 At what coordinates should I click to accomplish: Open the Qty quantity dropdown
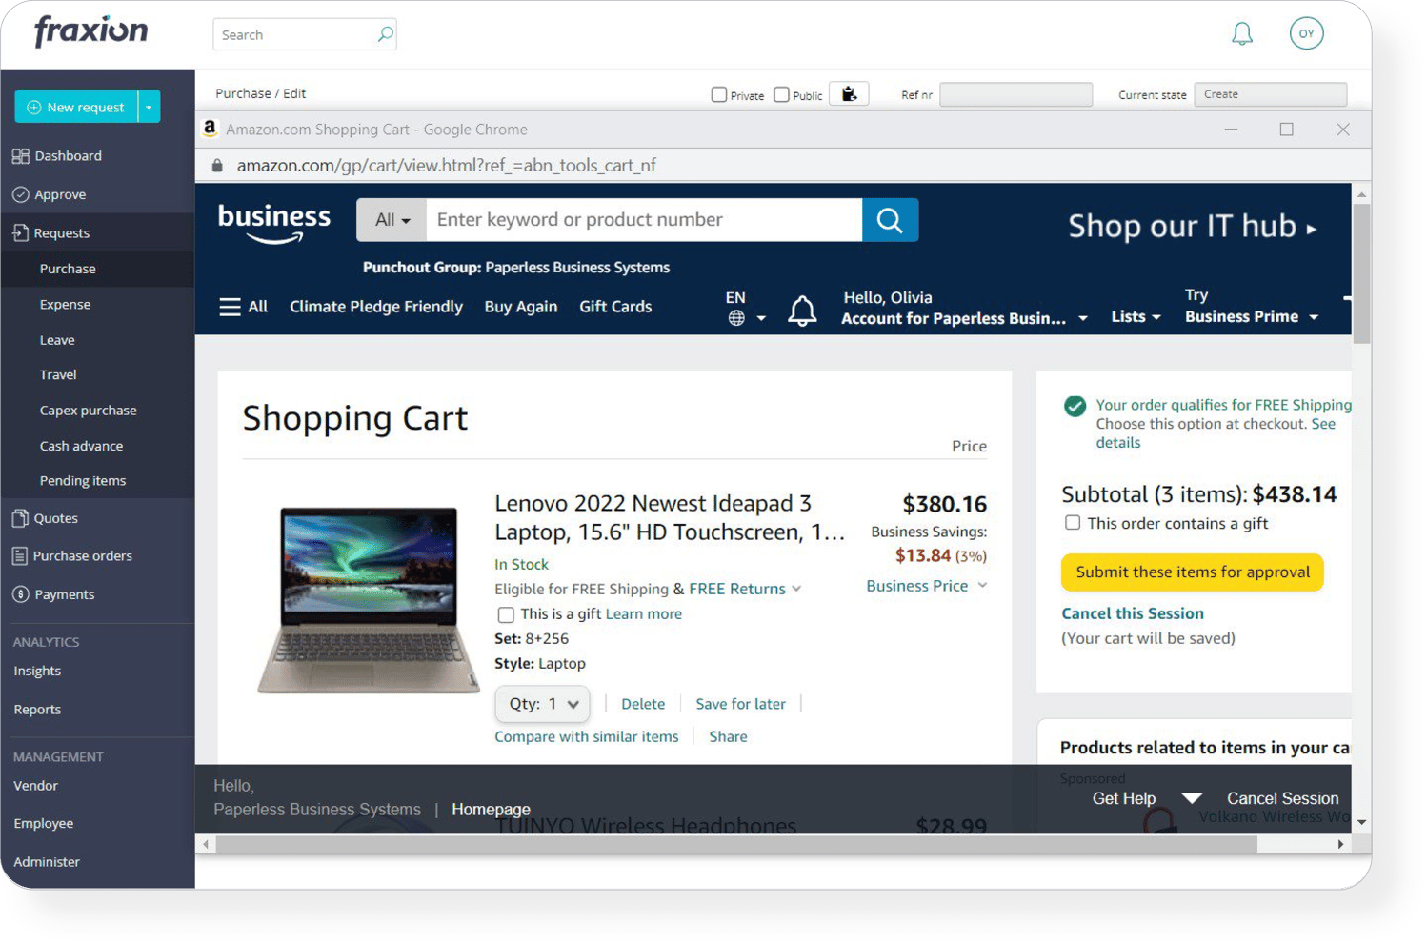tap(542, 704)
